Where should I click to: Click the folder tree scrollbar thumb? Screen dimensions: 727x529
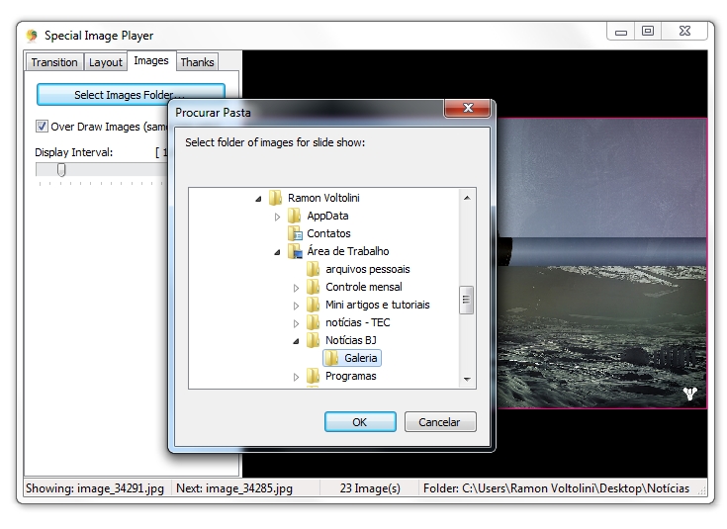coord(467,300)
